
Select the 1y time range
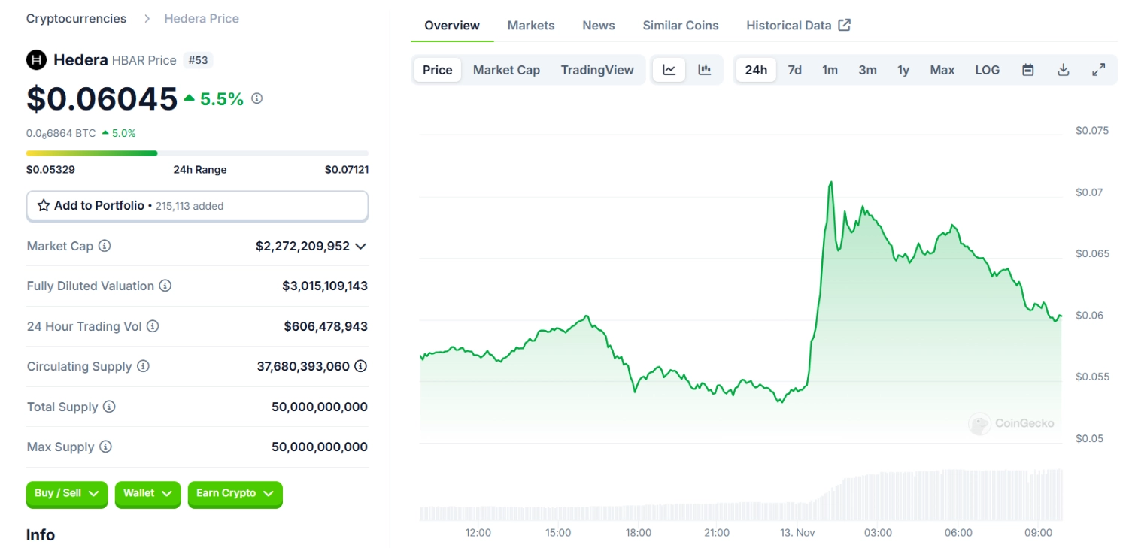coord(903,70)
